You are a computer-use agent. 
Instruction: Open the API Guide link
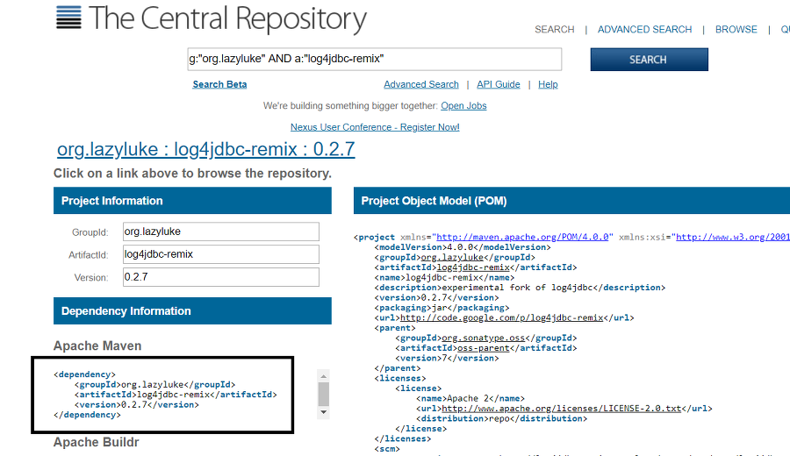[499, 84]
